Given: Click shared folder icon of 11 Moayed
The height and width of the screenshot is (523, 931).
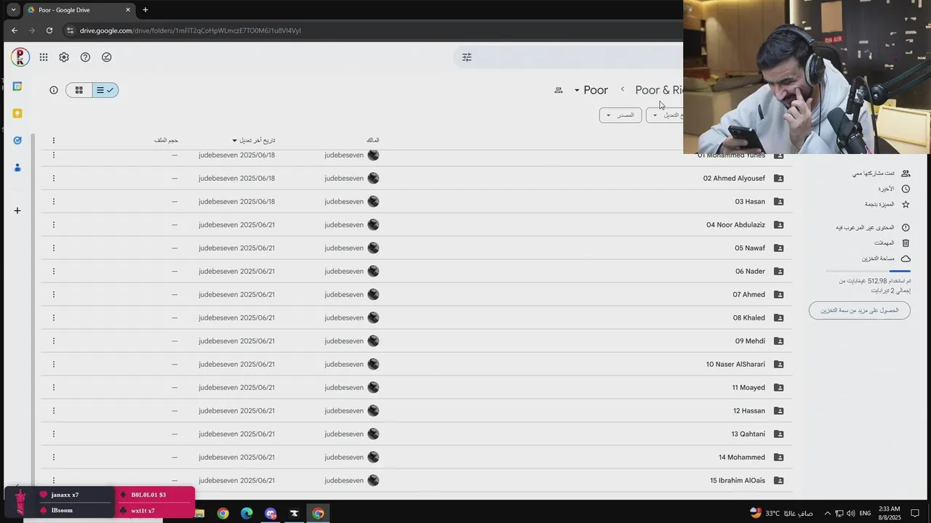Looking at the screenshot, I should click(778, 387).
